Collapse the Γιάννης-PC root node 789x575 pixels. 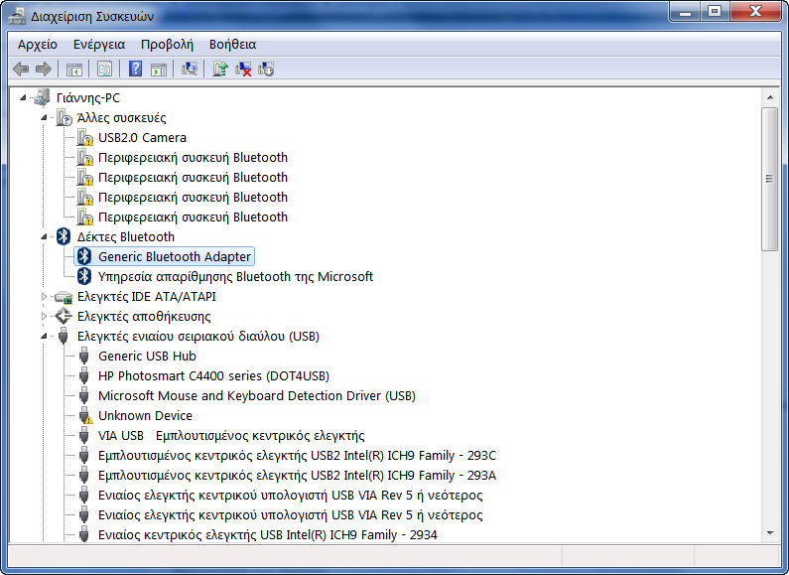coord(23,98)
